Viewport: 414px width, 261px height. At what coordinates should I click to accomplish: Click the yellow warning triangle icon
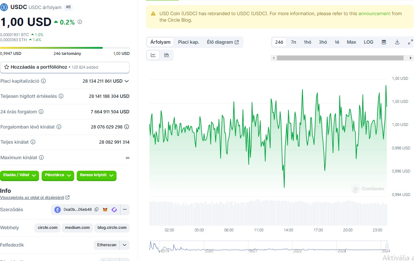coord(153,14)
